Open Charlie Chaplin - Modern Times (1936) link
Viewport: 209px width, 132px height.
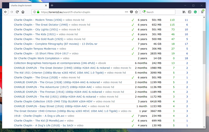point(38,20)
